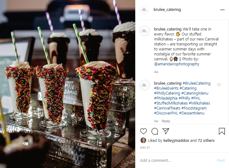Open the #DessertMenu hashtag
Image resolution: width=229 pixels, height=168 pixels.
[192, 113]
